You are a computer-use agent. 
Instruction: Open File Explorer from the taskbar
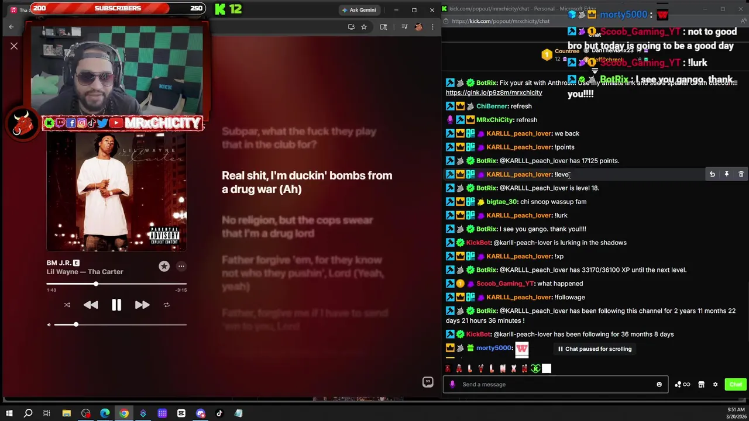[x=67, y=413]
